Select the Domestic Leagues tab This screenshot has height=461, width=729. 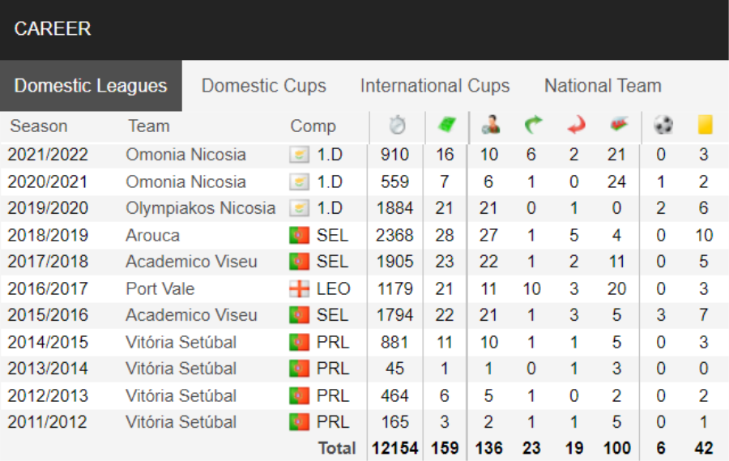[91, 86]
